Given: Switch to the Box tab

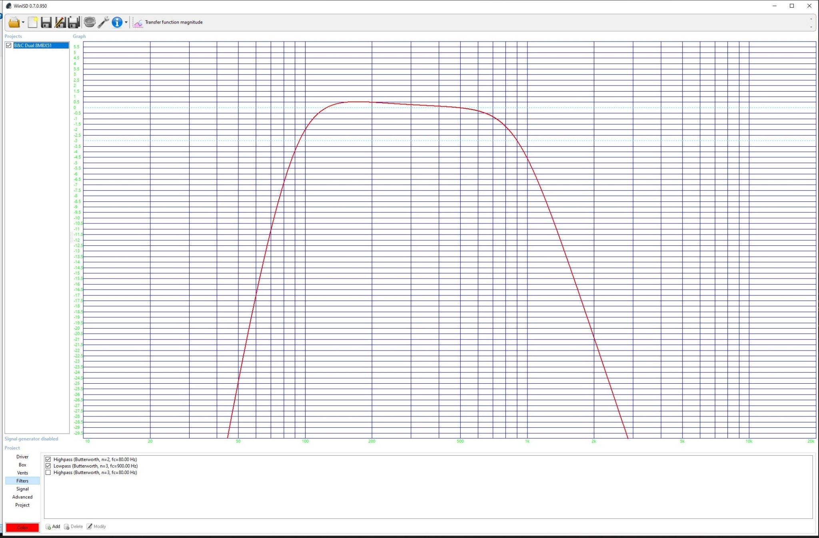Looking at the screenshot, I should pos(22,465).
